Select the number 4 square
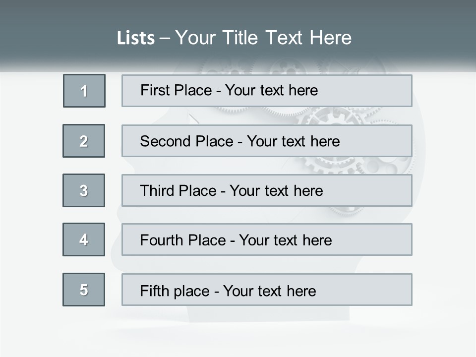This screenshot has width=476, height=357. point(84,239)
